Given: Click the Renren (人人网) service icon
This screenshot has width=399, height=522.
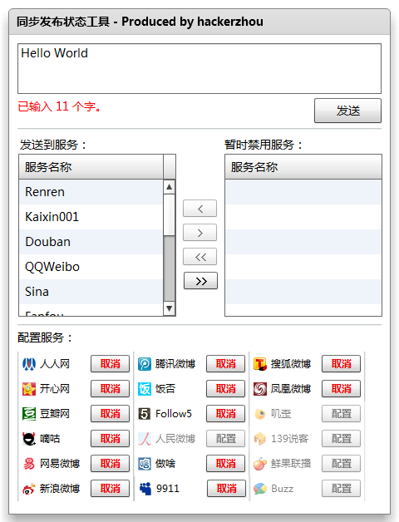Looking at the screenshot, I should [29, 364].
